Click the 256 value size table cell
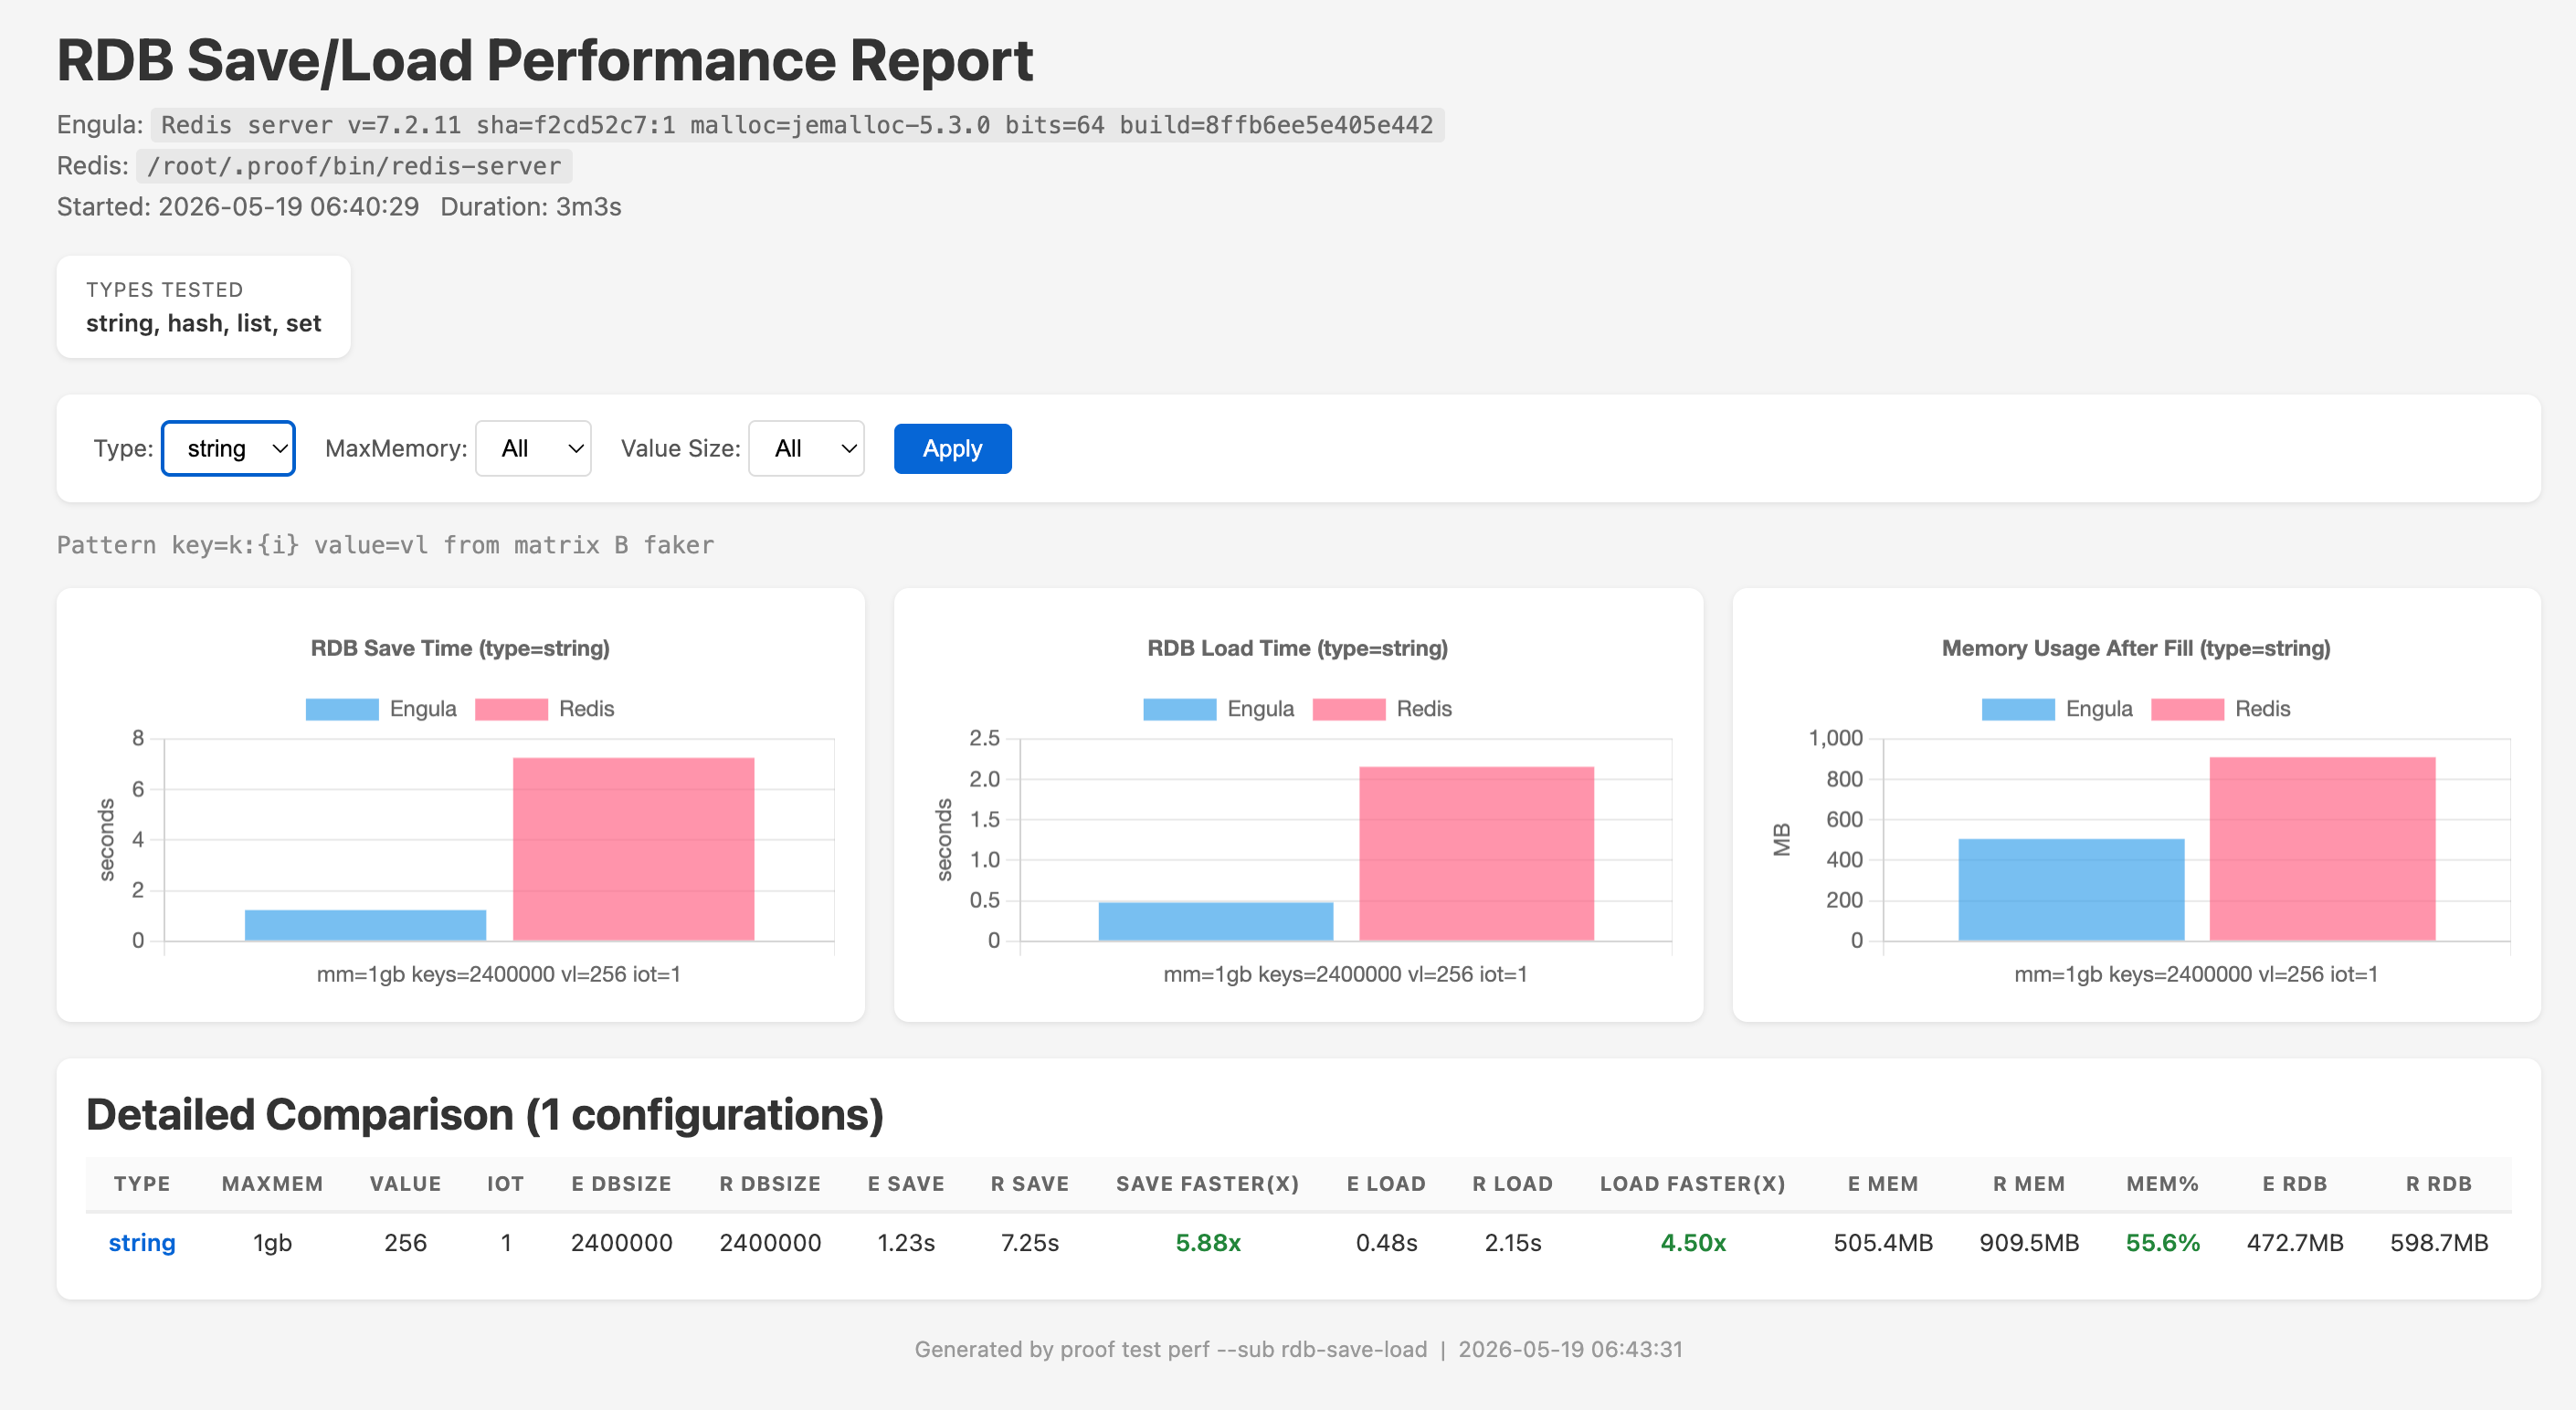Viewport: 2576px width, 1410px height. (405, 1243)
